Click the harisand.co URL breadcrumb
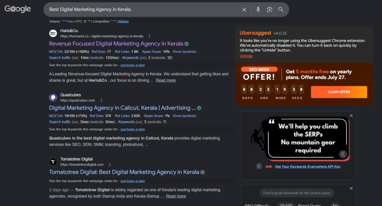Viewport: 382px width, 206px height. pos(101,36)
